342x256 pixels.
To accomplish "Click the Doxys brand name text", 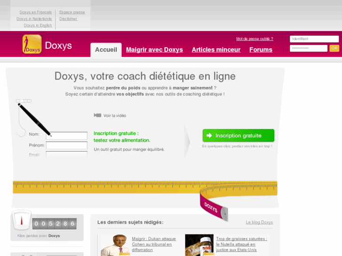I will pyautogui.click(x=58, y=45).
